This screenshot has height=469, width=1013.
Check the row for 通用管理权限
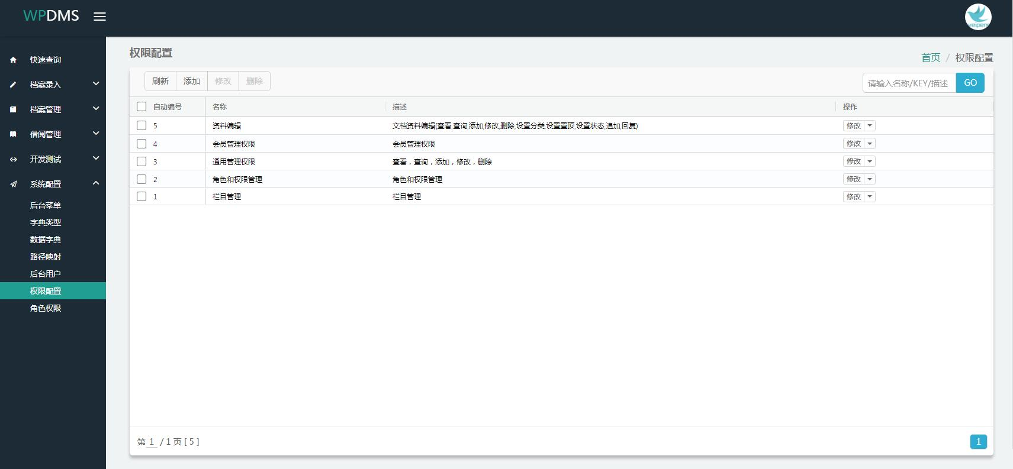click(142, 161)
